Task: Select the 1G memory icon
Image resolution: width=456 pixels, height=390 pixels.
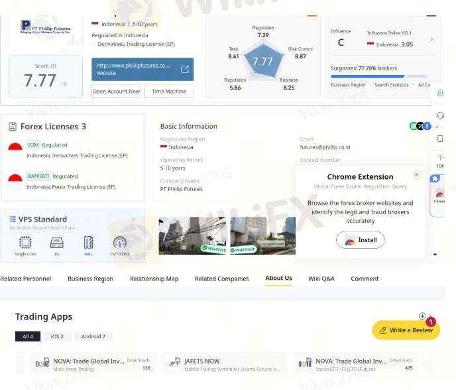Action: [x=57, y=242]
